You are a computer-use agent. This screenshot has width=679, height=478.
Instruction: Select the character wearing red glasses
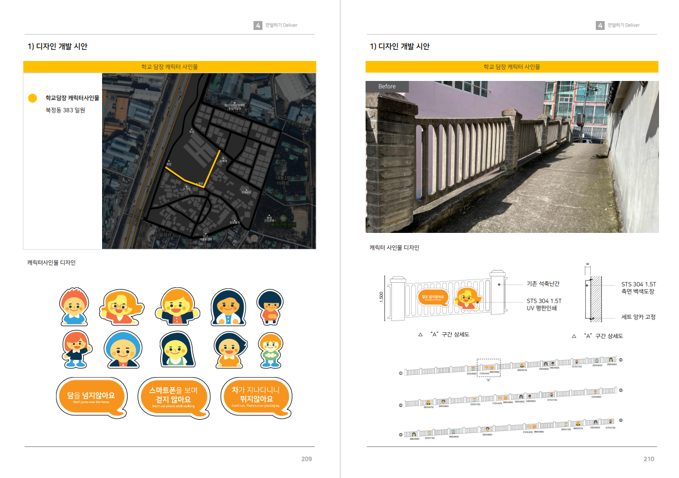[x=121, y=307]
